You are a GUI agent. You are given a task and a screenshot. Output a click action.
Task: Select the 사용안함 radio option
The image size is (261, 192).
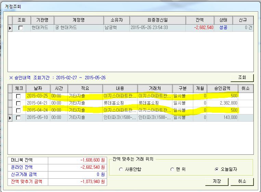[x=121, y=169]
